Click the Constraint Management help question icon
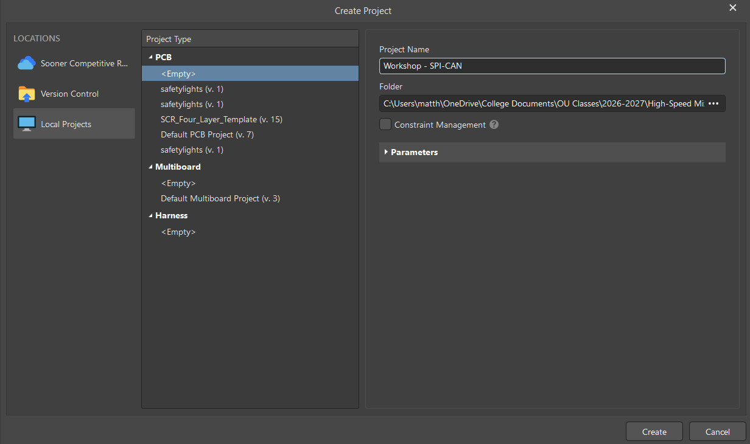Viewport: 750px width, 444px height. (494, 125)
